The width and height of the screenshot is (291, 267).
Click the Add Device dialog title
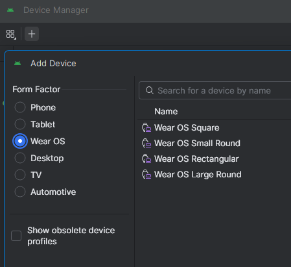tap(53, 64)
